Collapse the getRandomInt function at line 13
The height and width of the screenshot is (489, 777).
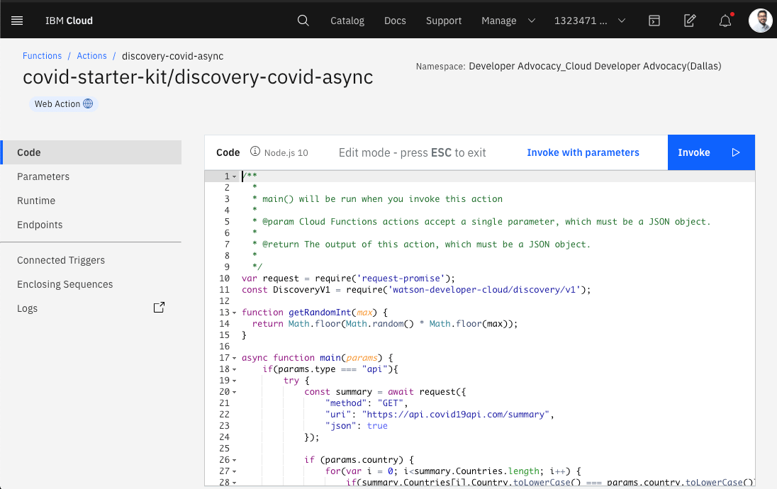coord(235,313)
